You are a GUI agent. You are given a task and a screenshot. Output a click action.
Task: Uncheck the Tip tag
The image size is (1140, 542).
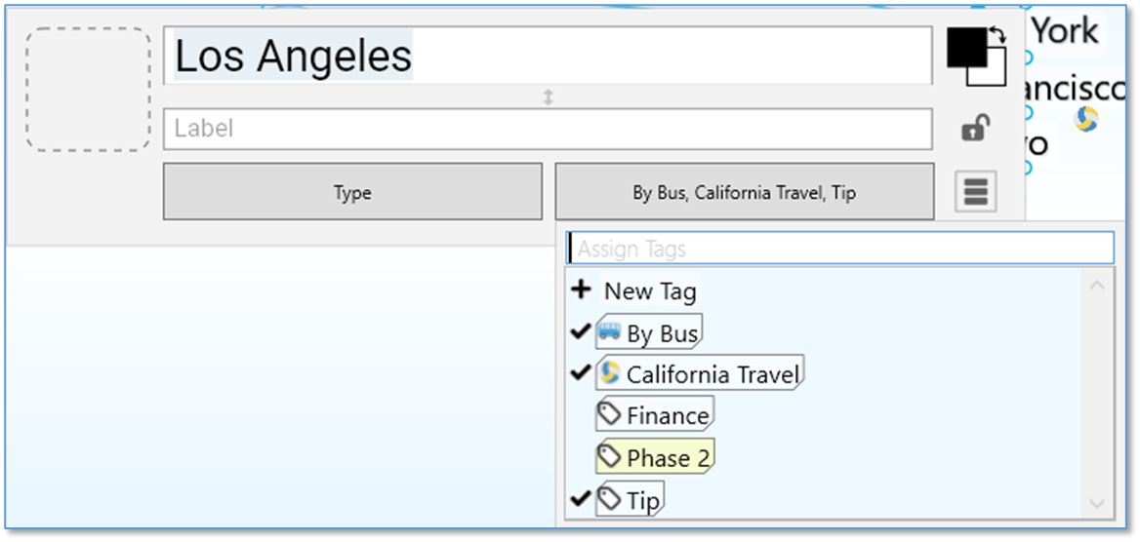pos(581,499)
